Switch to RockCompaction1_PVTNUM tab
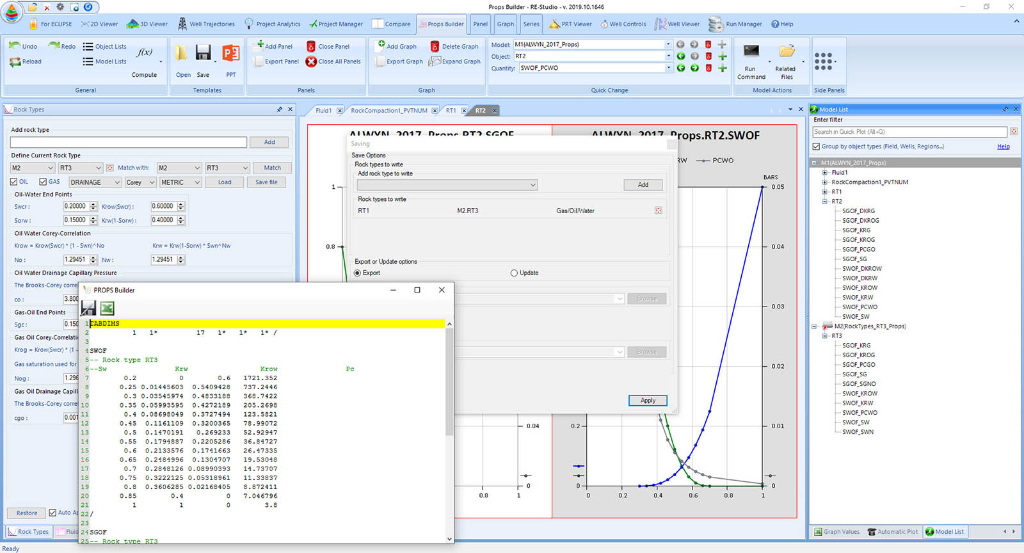The image size is (1024, 553). [389, 111]
